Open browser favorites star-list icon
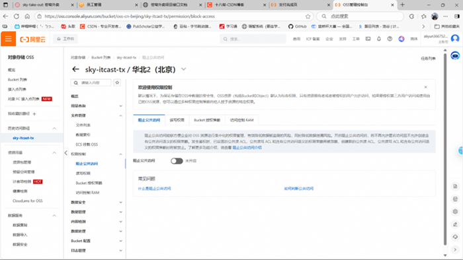 [x=424, y=16]
